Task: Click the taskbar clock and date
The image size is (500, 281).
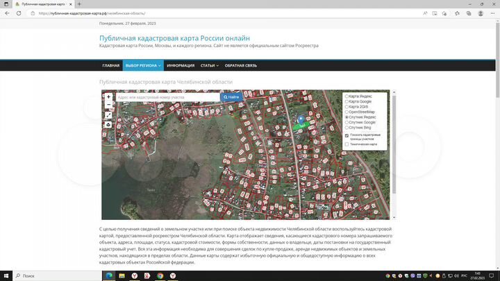Action: tap(477, 275)
